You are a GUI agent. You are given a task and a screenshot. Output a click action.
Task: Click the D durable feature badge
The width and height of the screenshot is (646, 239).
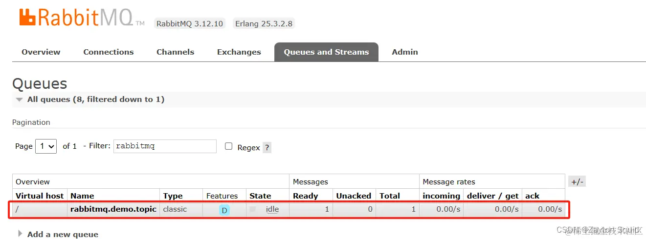[224, 210]
